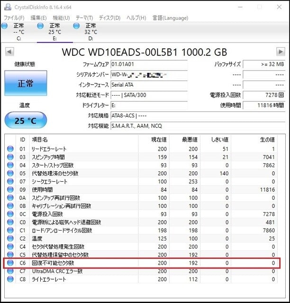Select the リードエラーレート row name
This screenshot has height=303, width=290.
tap(49, 149)
